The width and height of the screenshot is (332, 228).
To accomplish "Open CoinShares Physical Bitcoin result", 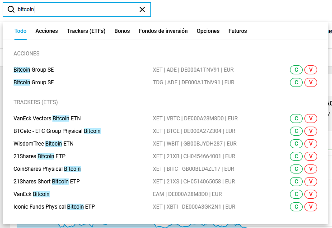I will (x=47, y=169).
